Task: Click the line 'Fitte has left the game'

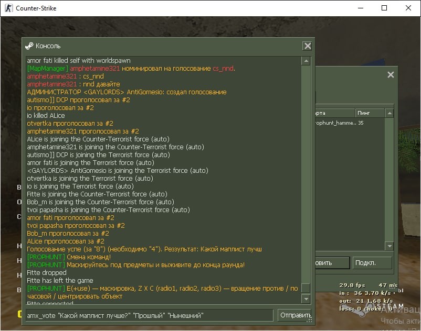Action: tap(60, 281)
